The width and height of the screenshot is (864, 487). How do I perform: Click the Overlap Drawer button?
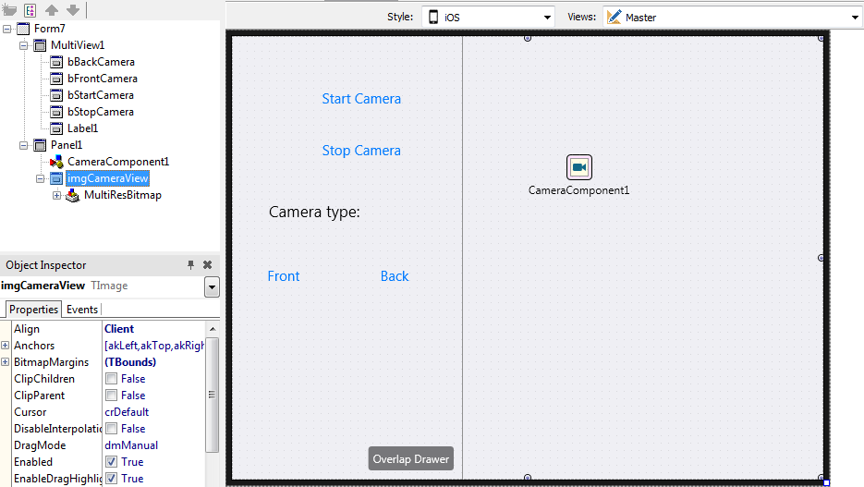[410, 459]
